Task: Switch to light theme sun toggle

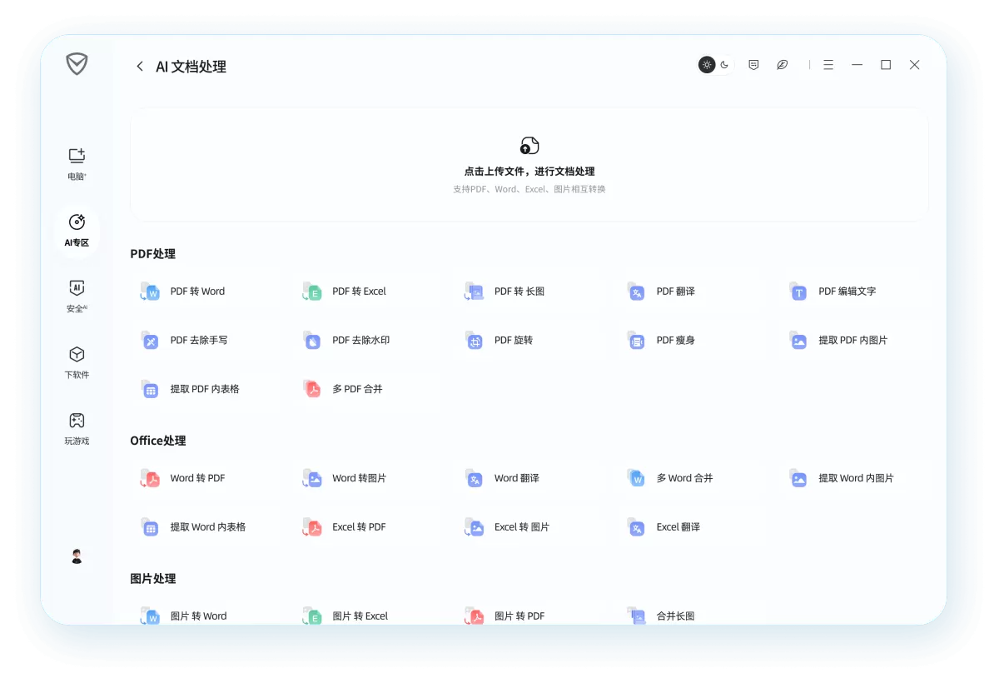Action: pyautogui.click(x=707, y=65)
